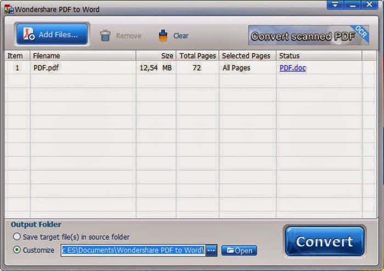Click the Status column header
The height and width of the screenshot is (271, 384).
[319, 56]
